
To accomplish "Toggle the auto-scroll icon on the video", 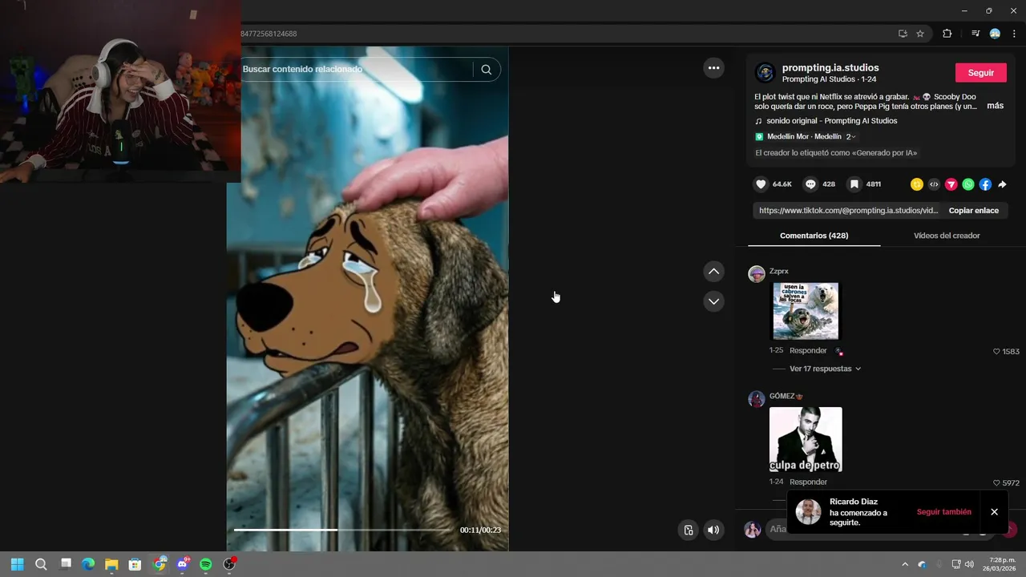I will (688, 530).
